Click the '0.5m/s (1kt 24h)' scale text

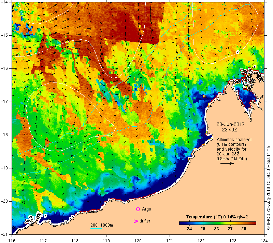pos(232,159)
